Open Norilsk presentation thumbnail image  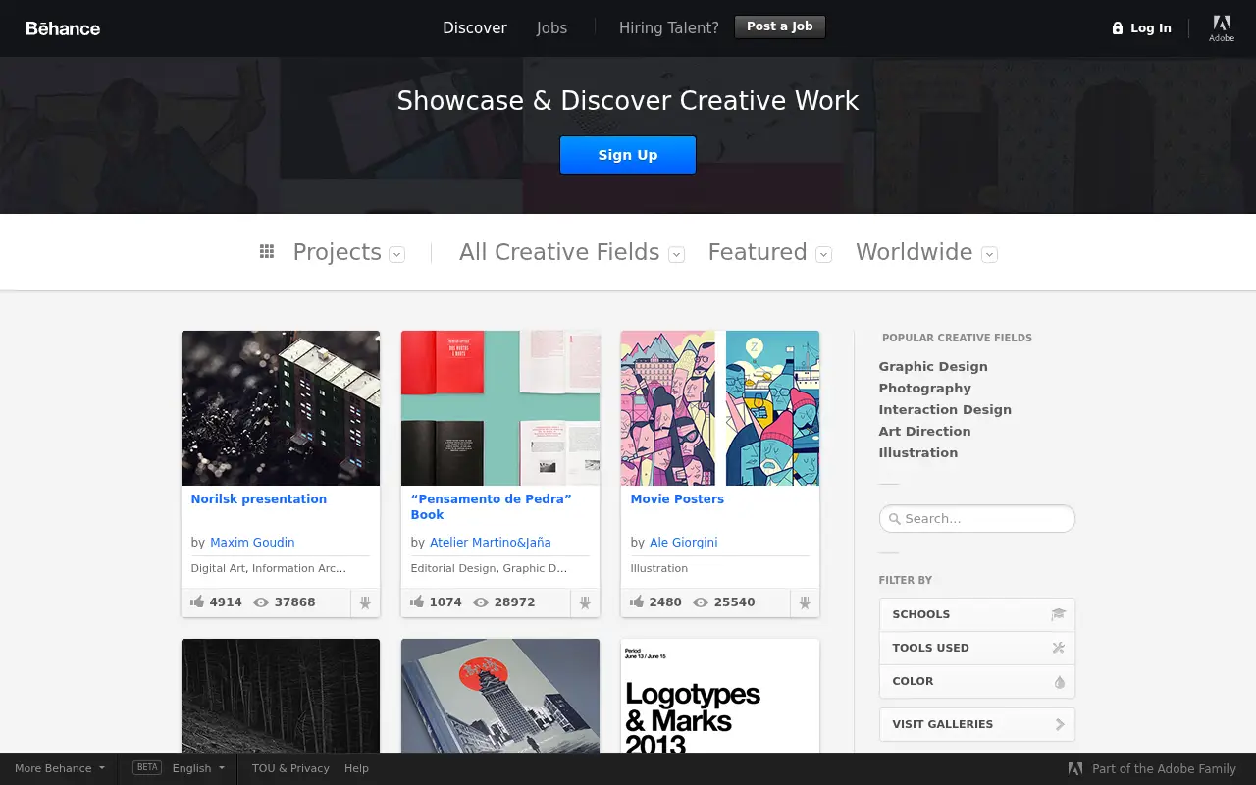(281, 408)
